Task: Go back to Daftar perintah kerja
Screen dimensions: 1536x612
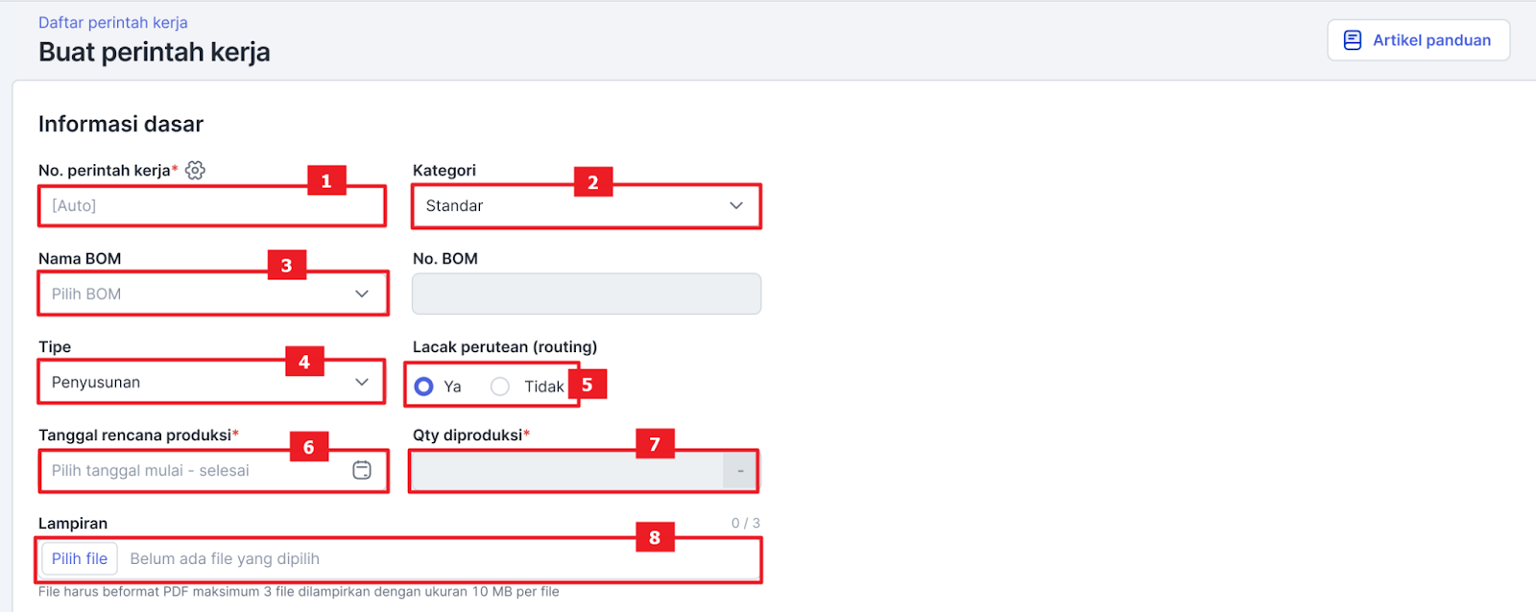Action: point(113,22)
